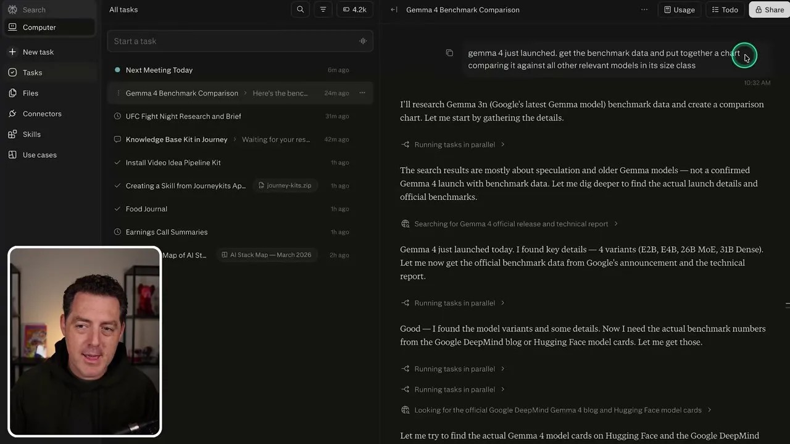Open the three-dot menu beside the chat title
The image size is (790, 444).
point(644,10)
